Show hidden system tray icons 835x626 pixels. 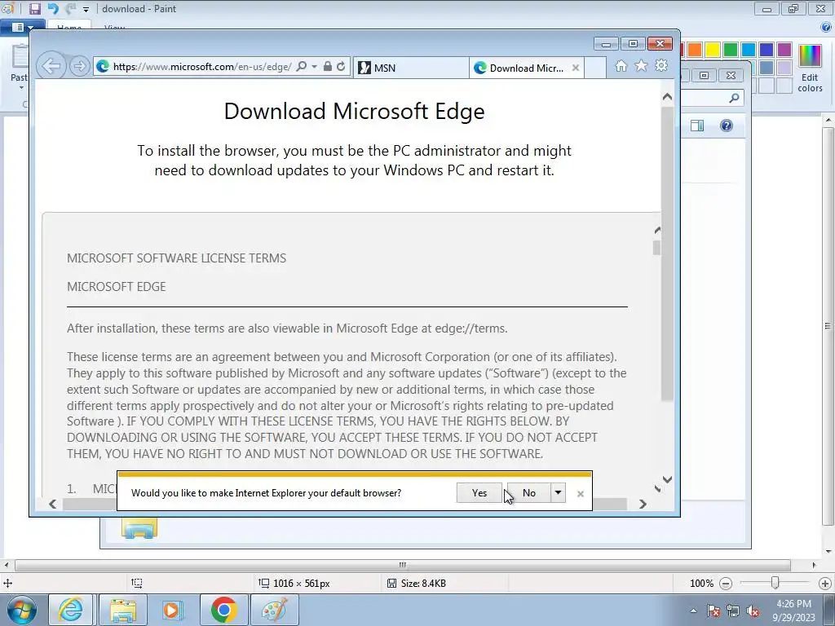coord(693,611)
